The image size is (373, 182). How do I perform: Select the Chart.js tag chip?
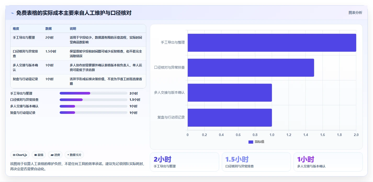tap(20, 155)
